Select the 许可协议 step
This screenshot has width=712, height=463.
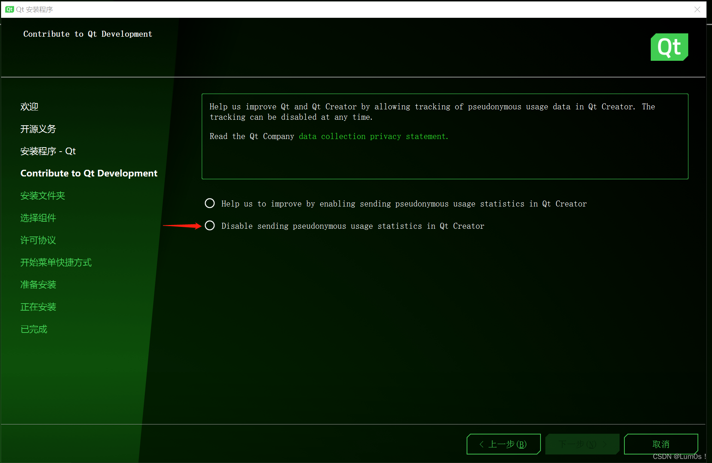click(x=38, y=240)
